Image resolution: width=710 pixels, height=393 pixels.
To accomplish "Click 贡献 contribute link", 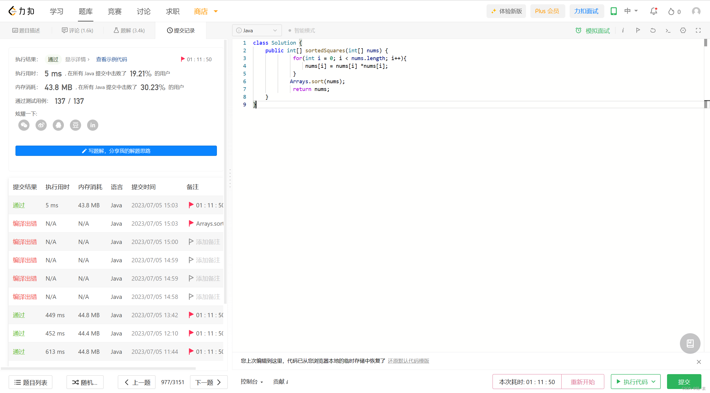I will pos(278,382).
